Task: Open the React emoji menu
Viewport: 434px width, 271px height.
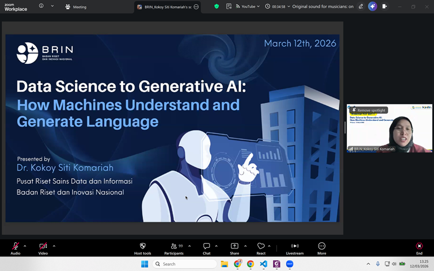Action: pos(261,246)
